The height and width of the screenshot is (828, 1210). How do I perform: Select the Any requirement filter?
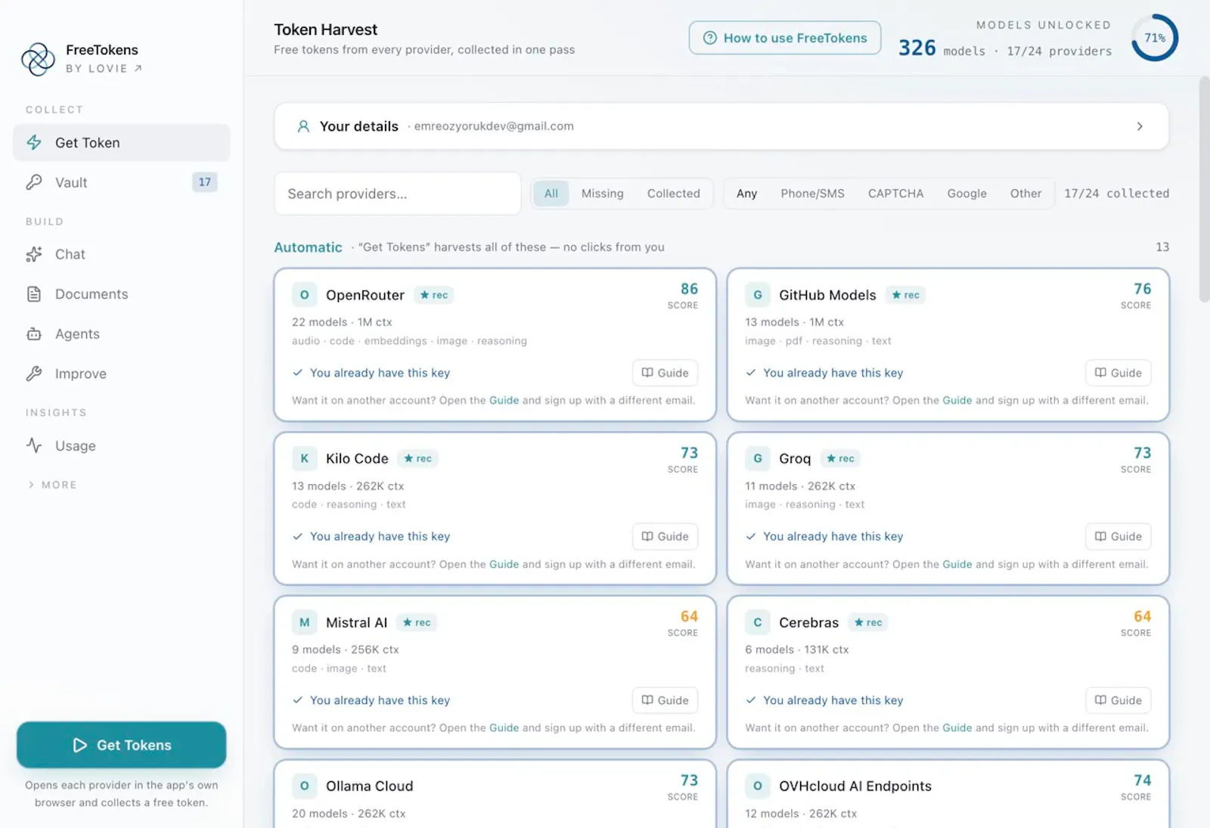click(x=746, y=194)
